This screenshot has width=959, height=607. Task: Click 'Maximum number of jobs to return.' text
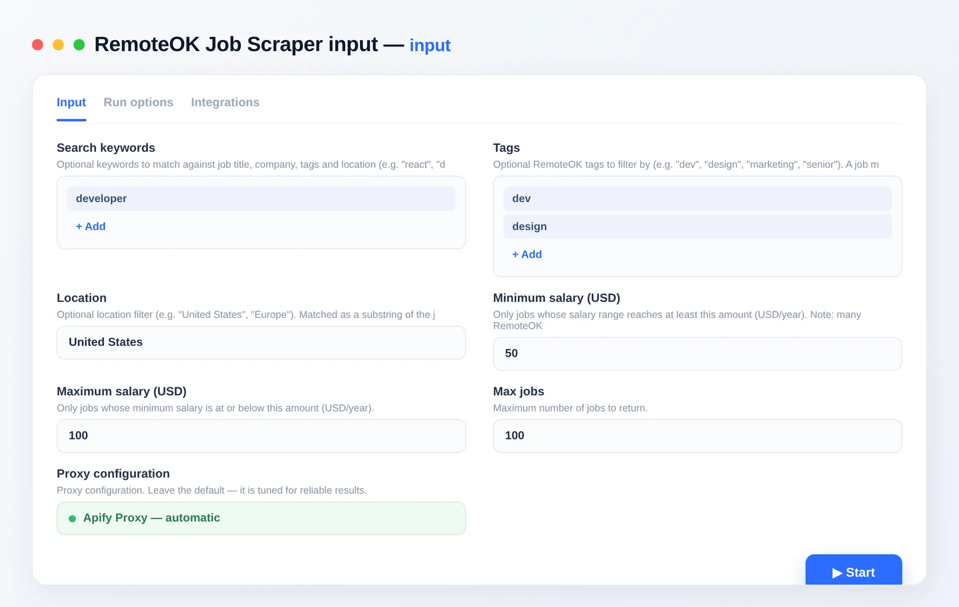click(571, 408)
